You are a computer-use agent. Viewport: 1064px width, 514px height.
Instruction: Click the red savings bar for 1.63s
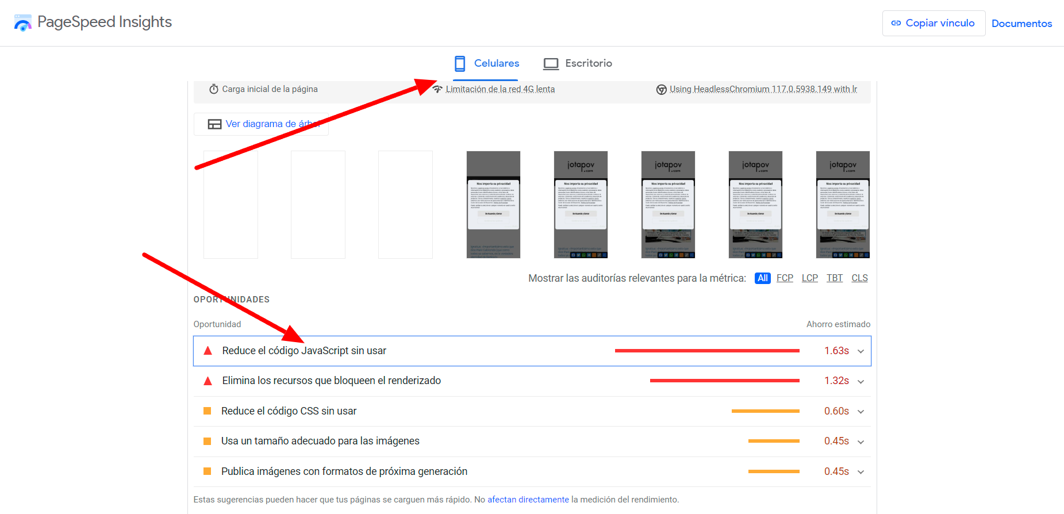[707, 351]
